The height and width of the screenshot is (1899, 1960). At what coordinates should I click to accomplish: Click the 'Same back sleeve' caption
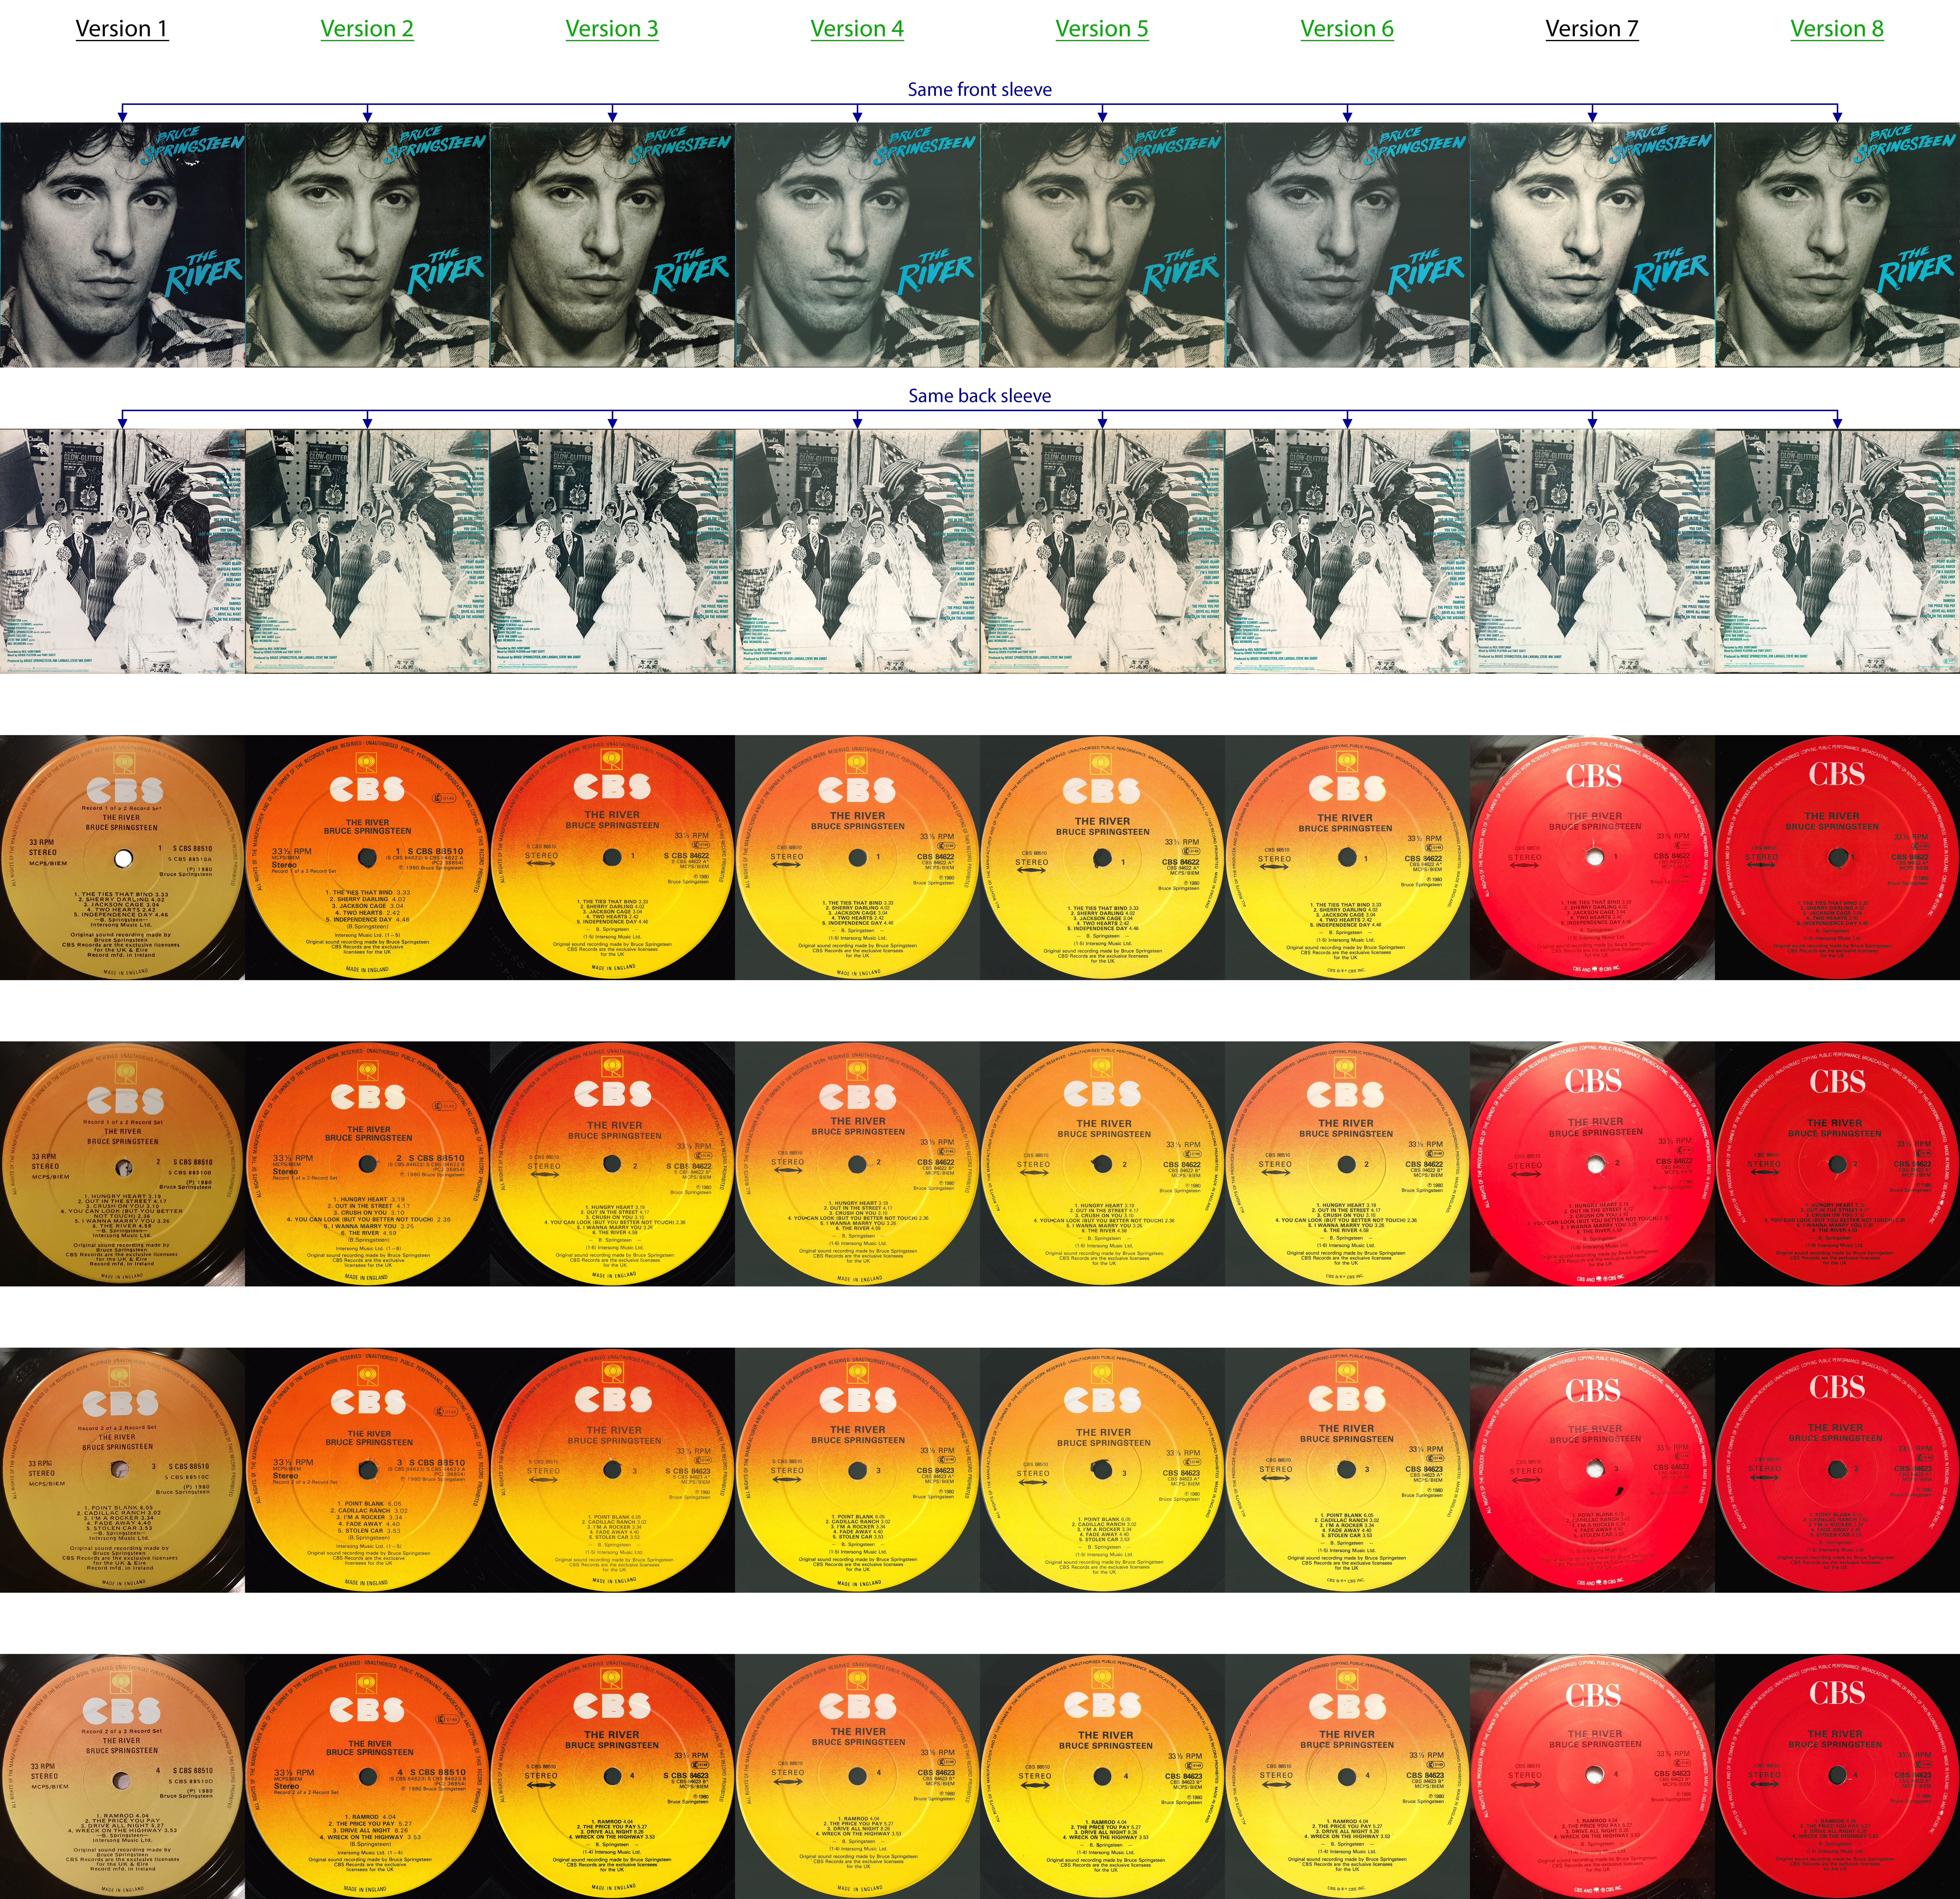(x=980, y=396)
